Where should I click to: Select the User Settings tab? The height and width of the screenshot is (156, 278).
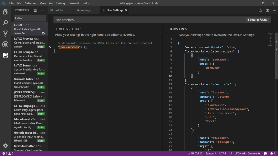pos(114,10)
